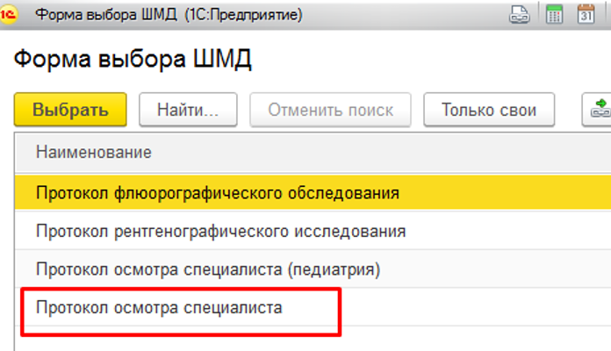This screenshot has width=611, height=351.
Task: Click the Отменить поиск button
Action: (331, 111)
